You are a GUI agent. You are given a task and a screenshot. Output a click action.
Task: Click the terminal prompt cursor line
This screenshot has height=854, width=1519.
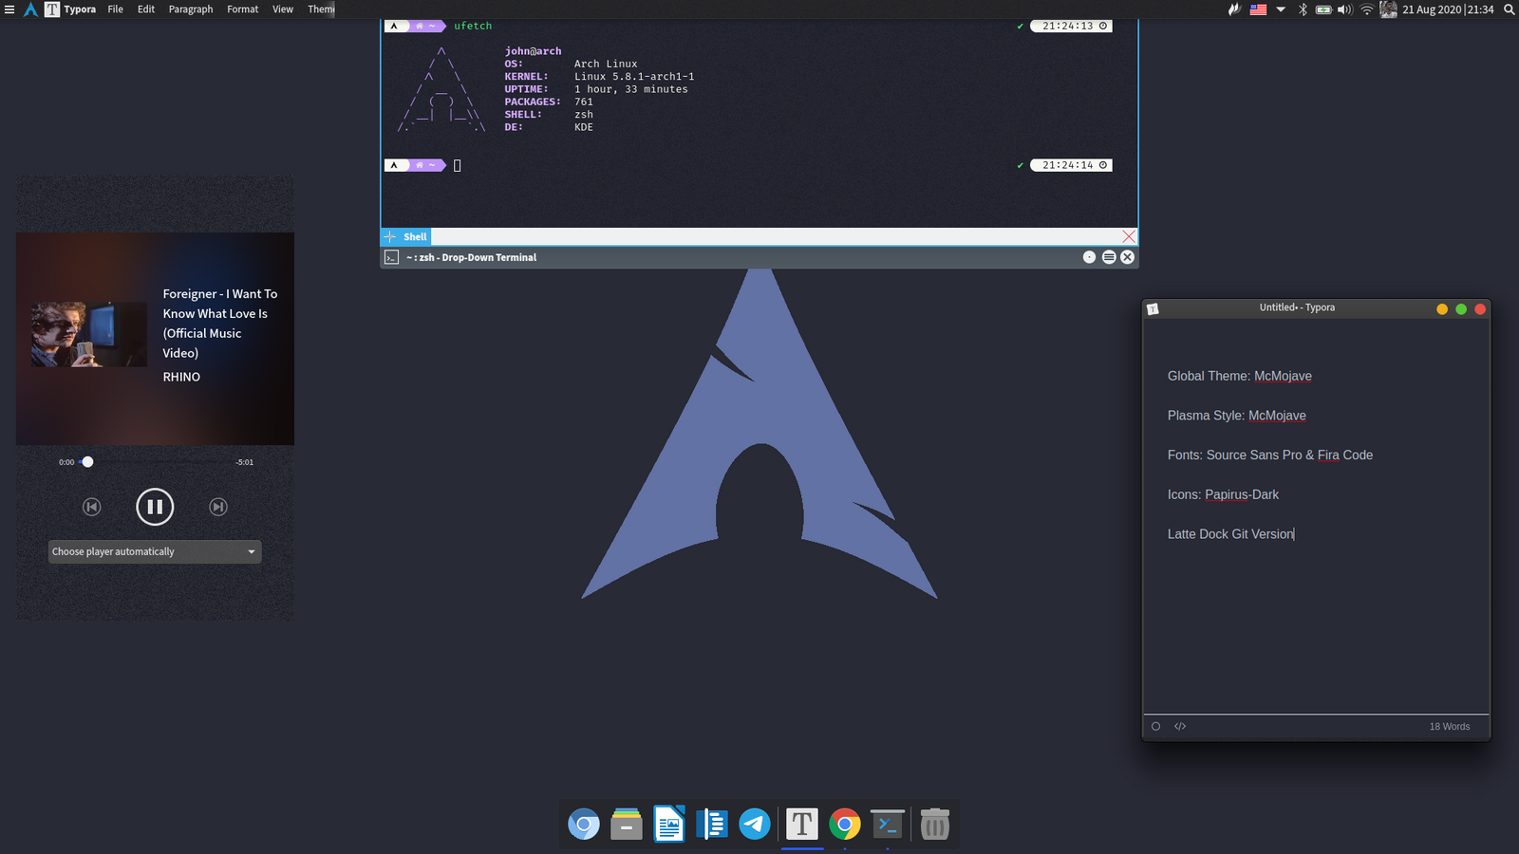[x=457, y=165]
